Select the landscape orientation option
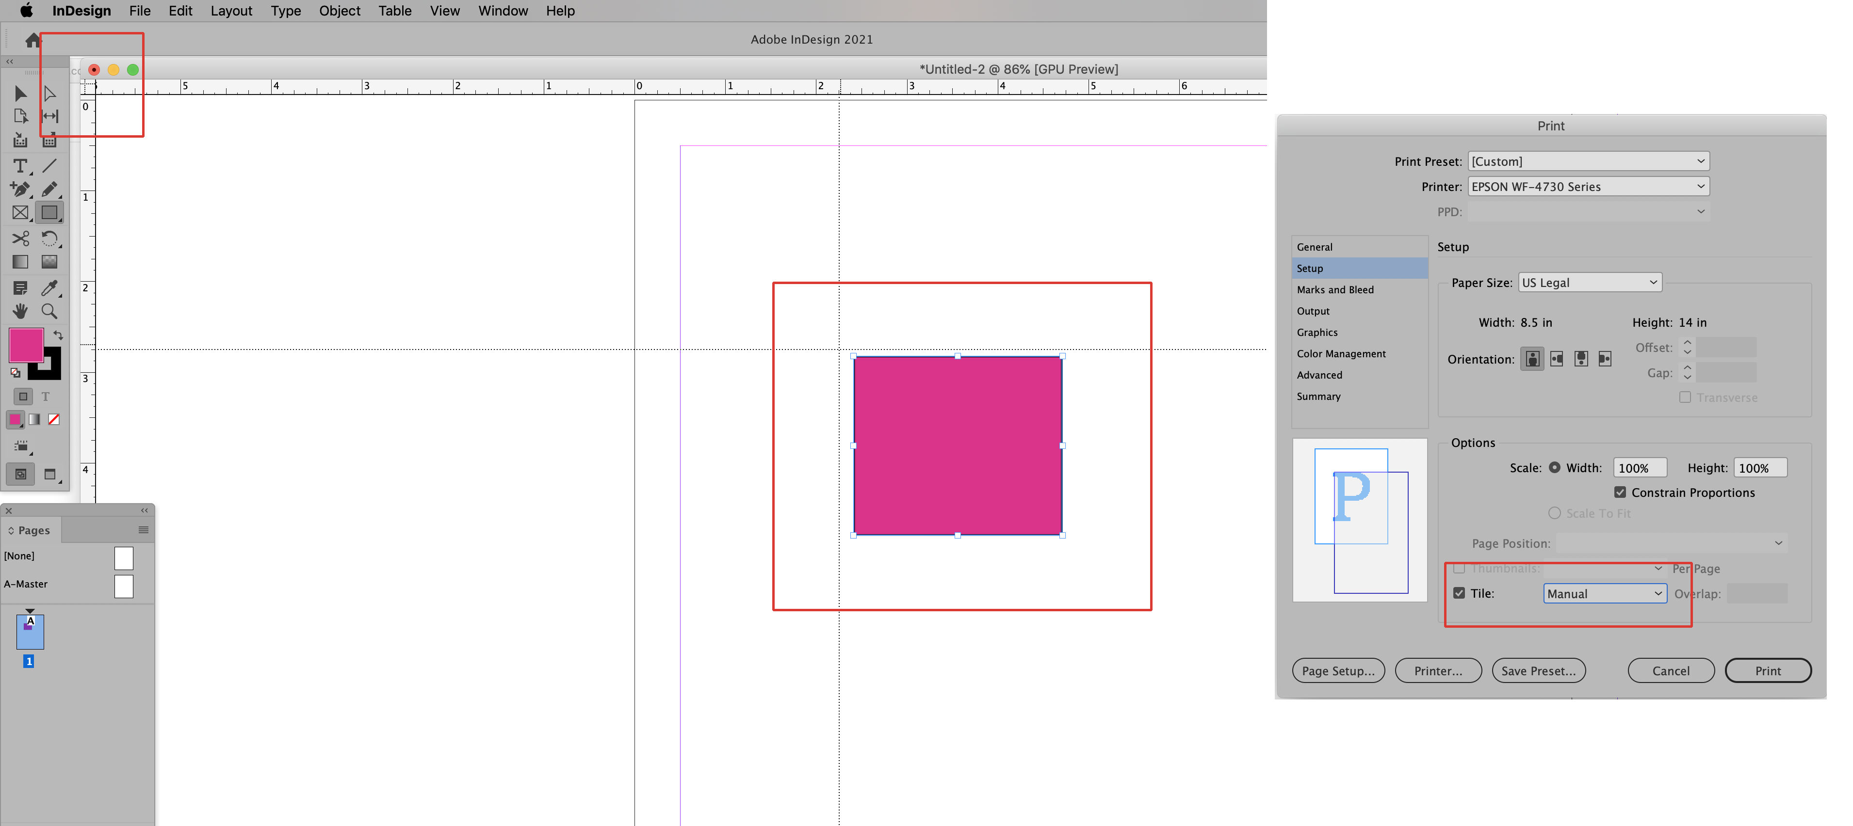The width and height of the screenshot is (1853, 826). coord(1557,359)
